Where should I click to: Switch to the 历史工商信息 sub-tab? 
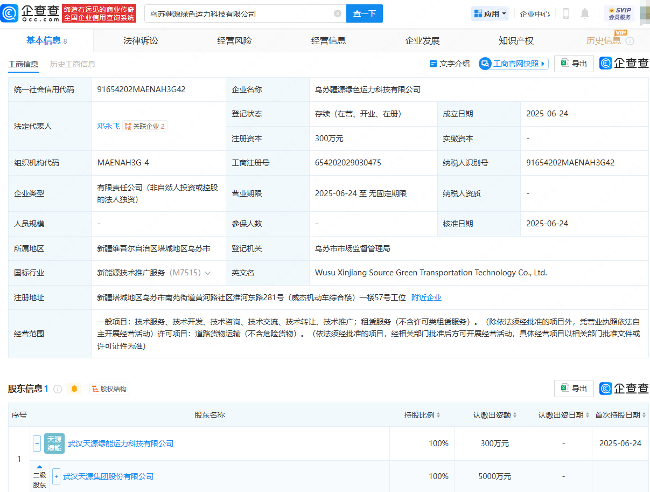(x=73, y=64)
